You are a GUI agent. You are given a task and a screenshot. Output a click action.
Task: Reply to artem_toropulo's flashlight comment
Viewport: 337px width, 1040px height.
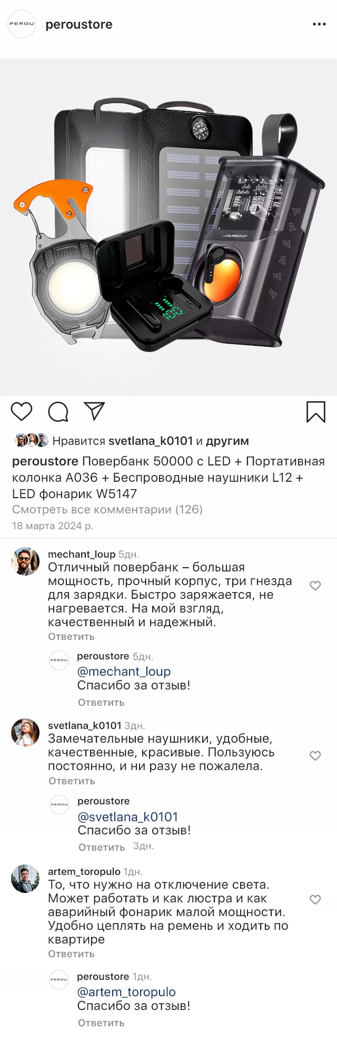pyautogui.click(x=71, y=954)
